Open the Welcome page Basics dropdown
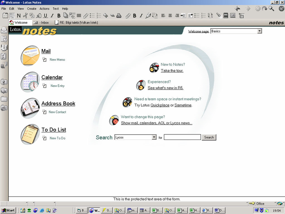This screenshot has width=285, height=214. [260, 31]
